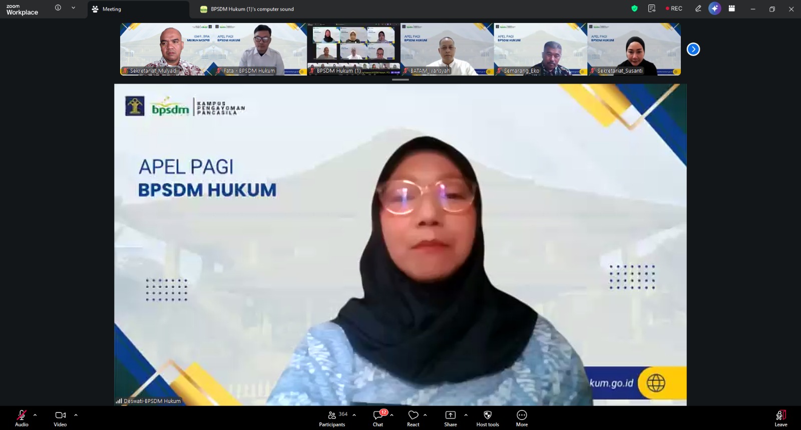Minimize the Zoom window

coord(752,9)
